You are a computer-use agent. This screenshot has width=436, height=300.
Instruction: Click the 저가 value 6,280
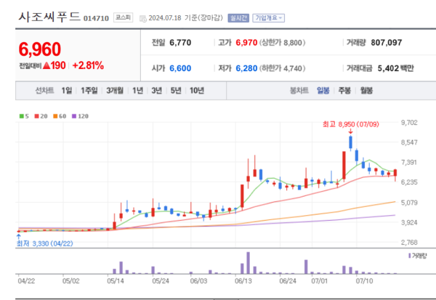click(246, 68)
